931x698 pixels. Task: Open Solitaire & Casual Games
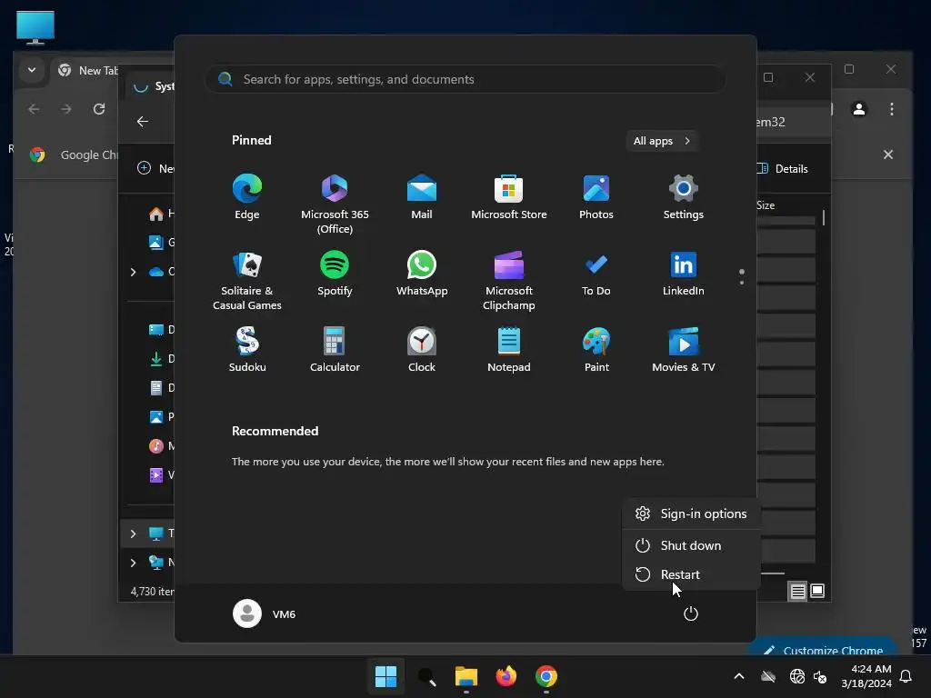247,280
